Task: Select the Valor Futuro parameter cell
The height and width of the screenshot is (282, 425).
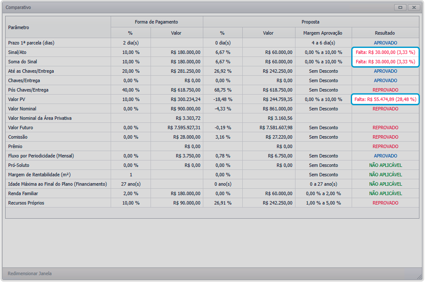Action: tap(58, 128)
